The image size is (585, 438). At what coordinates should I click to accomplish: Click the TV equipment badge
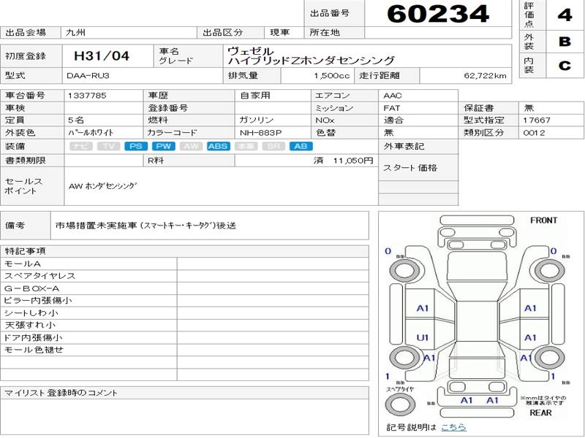pos(108,147)
